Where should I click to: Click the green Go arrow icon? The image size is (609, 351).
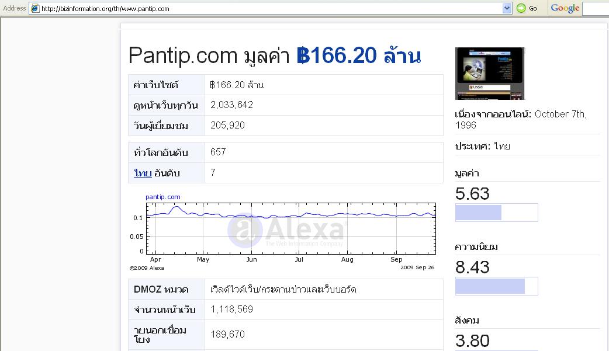(x=521, y=8)
